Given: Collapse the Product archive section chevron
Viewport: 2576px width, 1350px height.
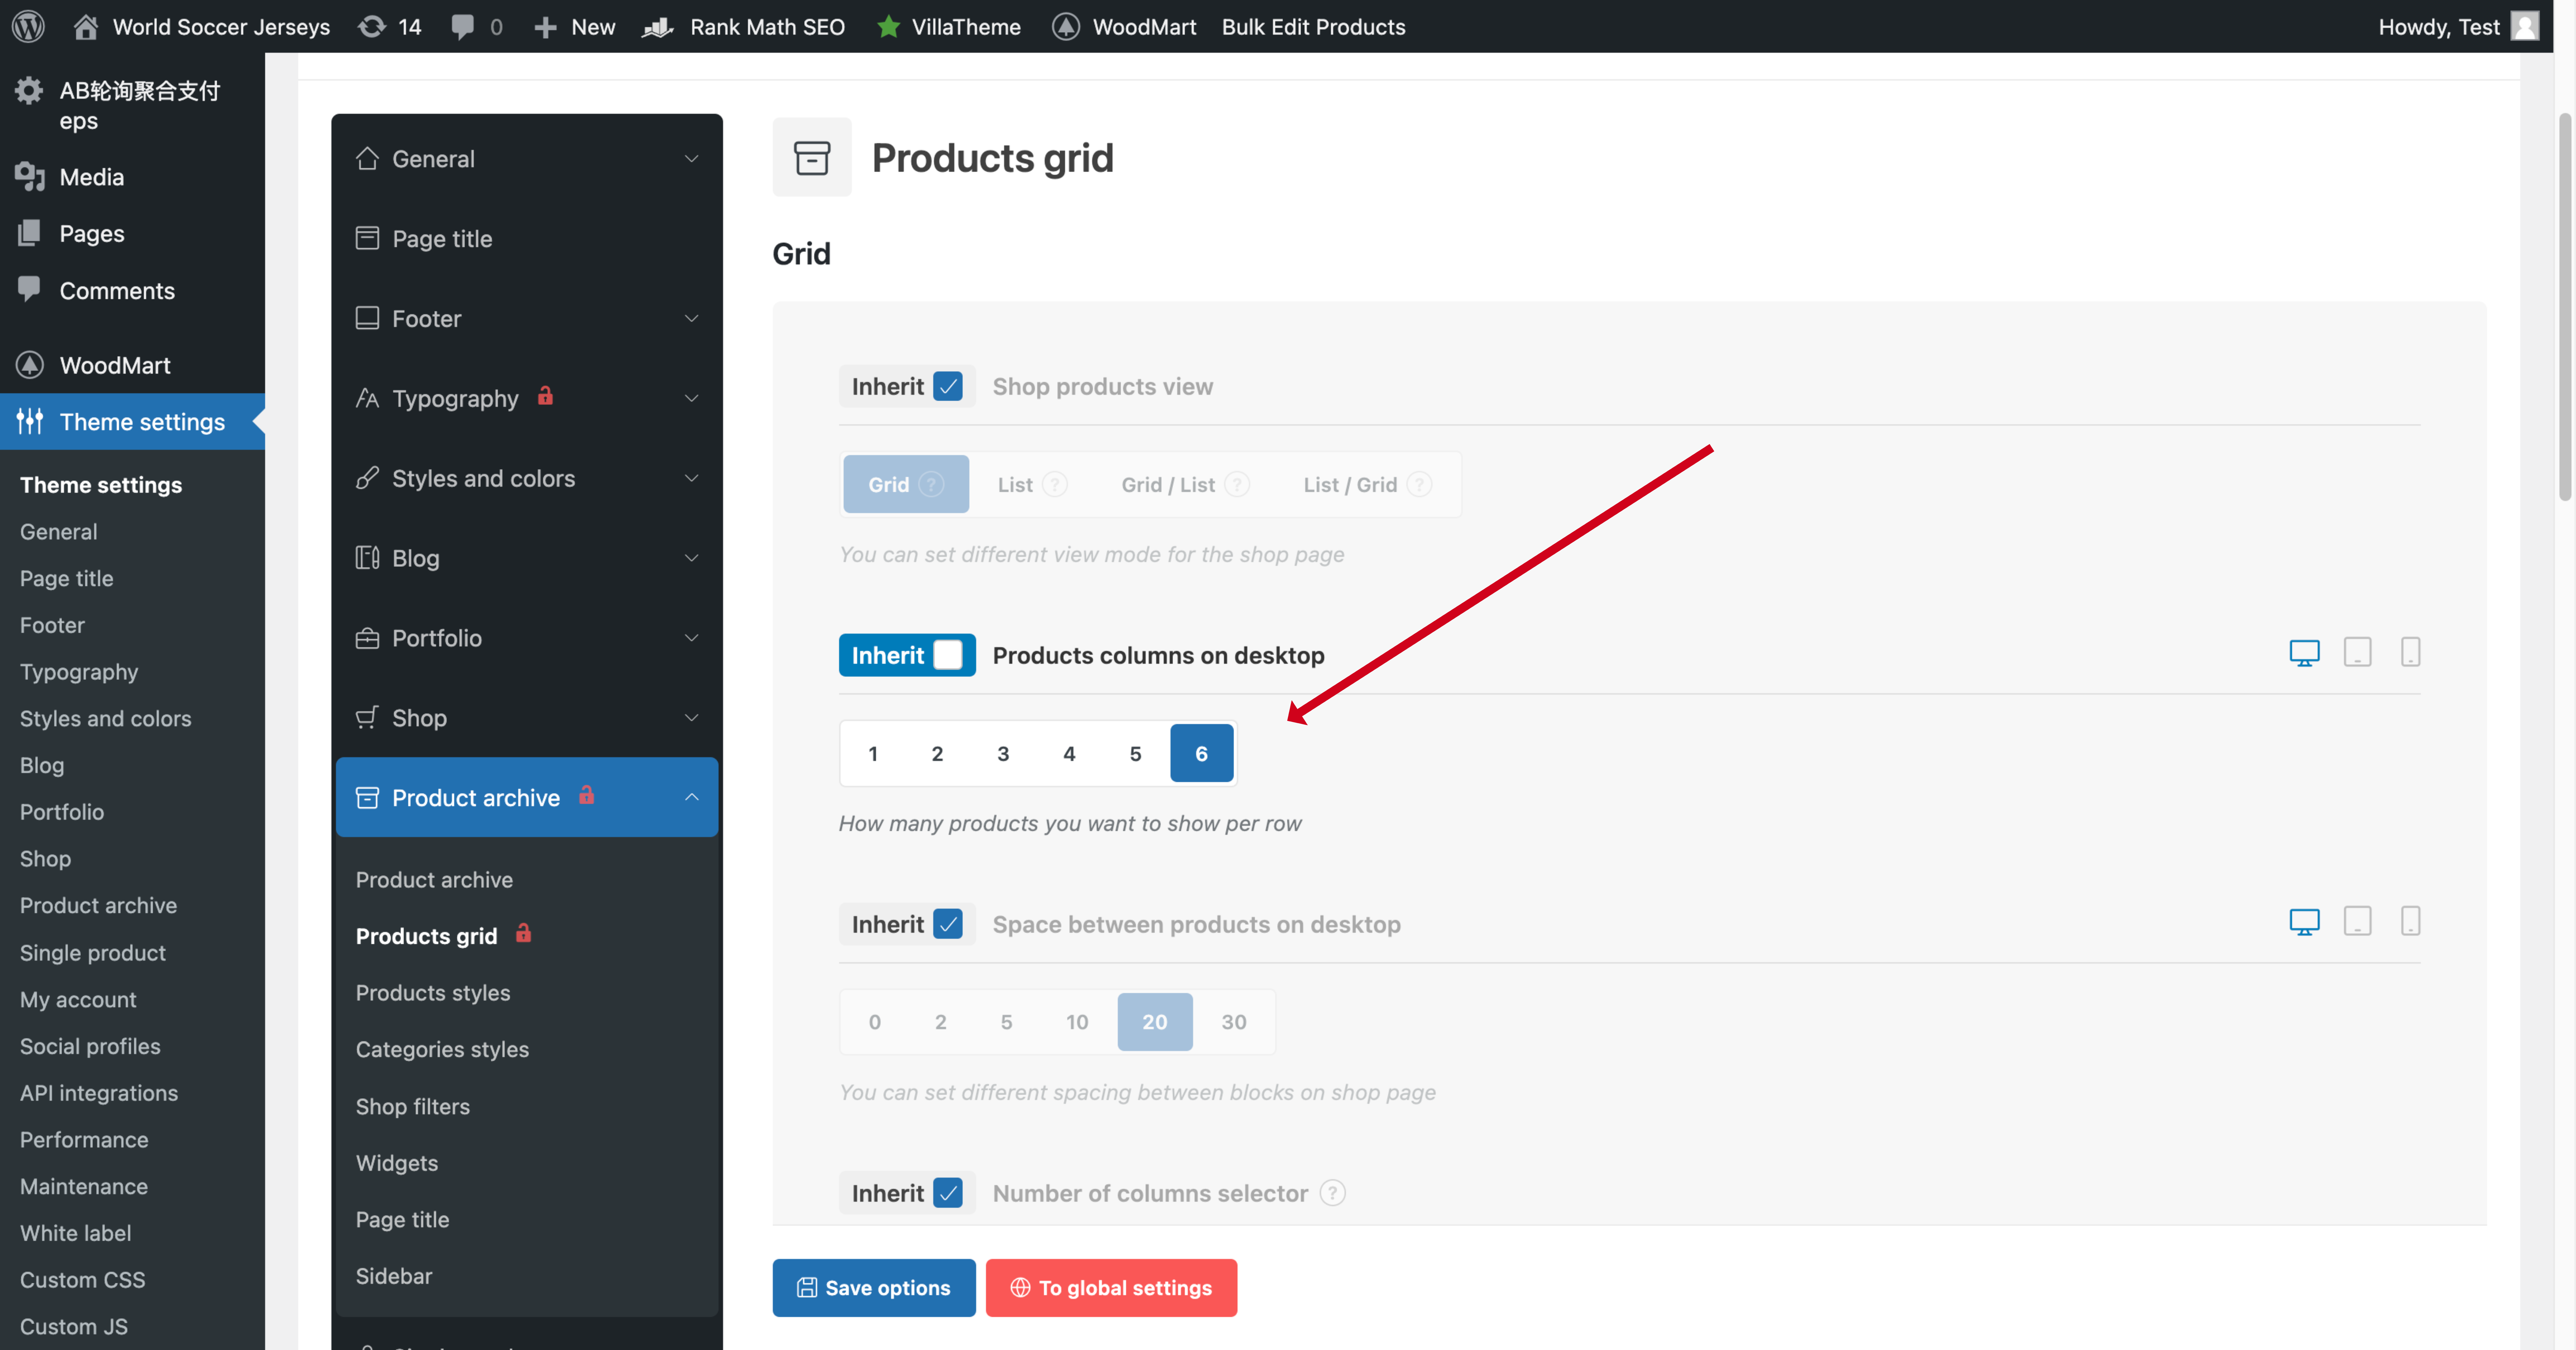Looking at the screenshot, I should (x=691, y=797).
